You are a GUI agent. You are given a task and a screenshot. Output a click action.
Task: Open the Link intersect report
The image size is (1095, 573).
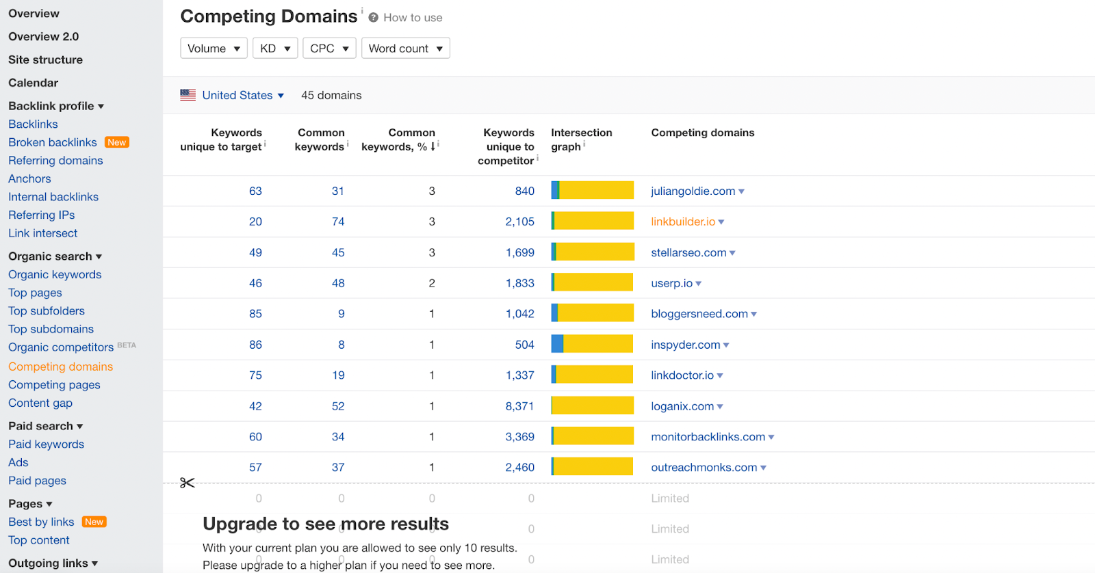[43, 233]
